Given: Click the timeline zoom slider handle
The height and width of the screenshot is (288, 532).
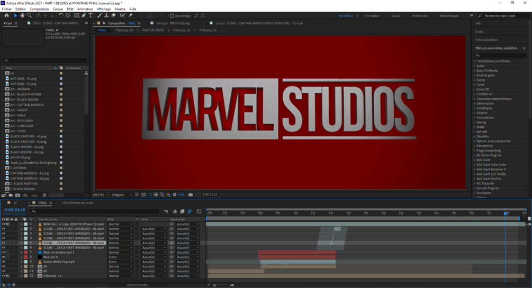Looking at the screenshot, I should click(x=214, y=285).
